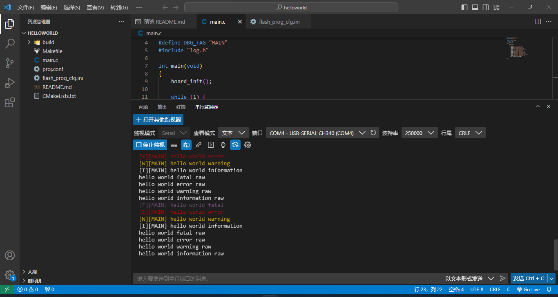The width and height of the screenshot is (558, 297).
Task: Open the Accounts menu icon
Action: tap(10, 255)
